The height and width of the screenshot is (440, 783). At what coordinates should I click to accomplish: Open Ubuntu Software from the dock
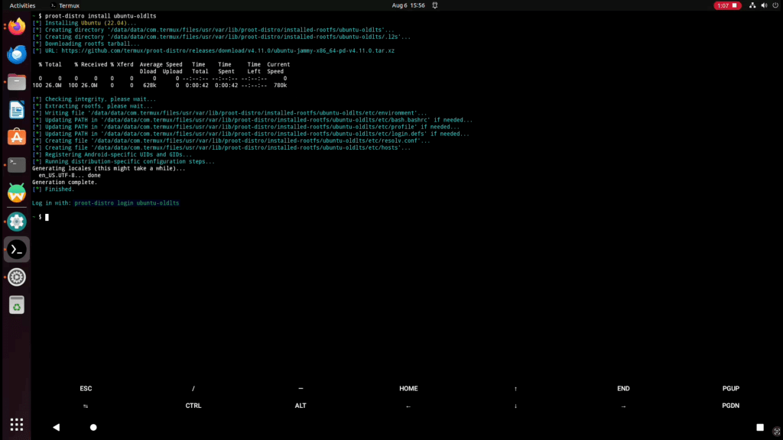[17, 137]
